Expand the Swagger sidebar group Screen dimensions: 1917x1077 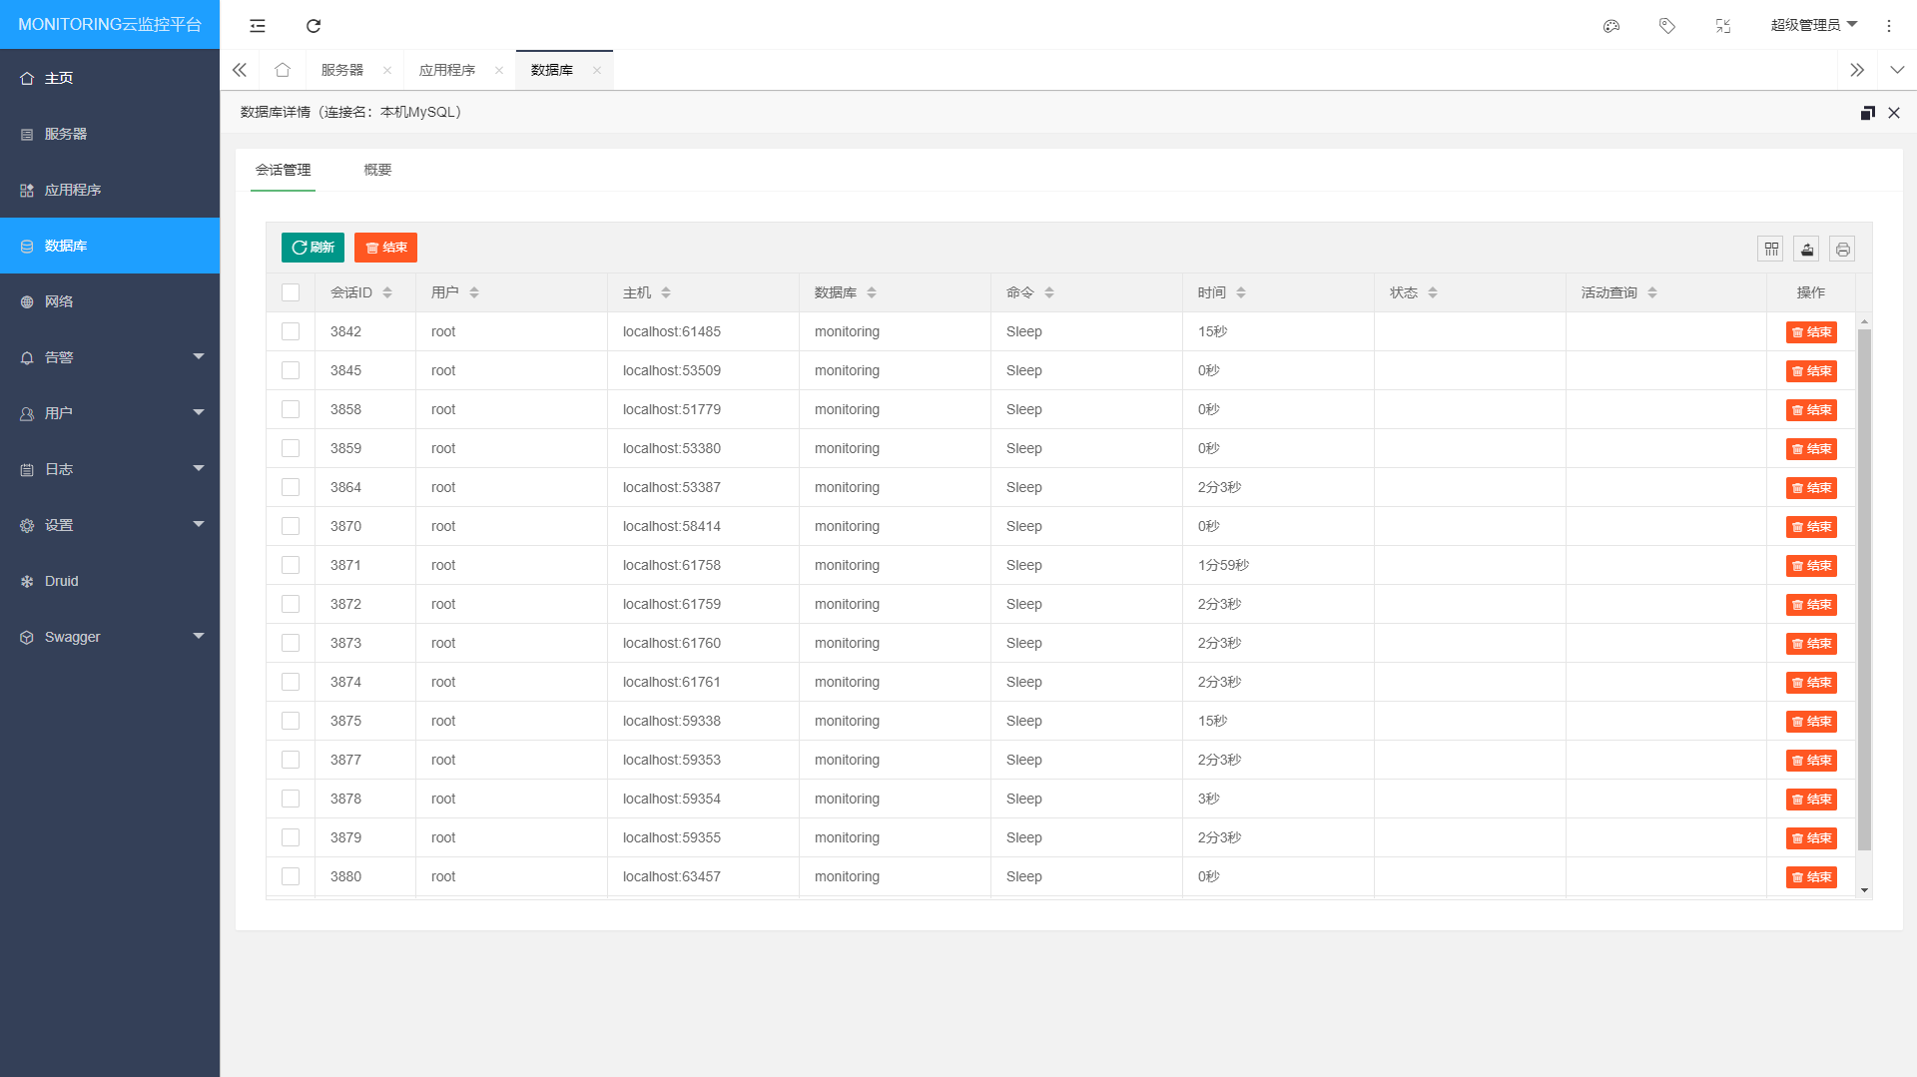tap(72, 636)
